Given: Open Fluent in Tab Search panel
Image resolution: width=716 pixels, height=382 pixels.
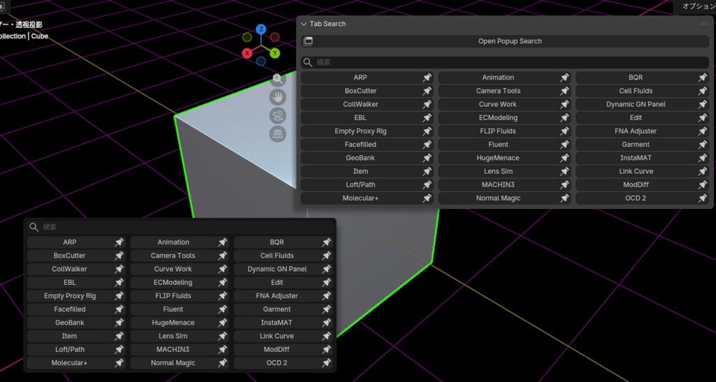Looking at the screenshot, I should tap(498, 145).
